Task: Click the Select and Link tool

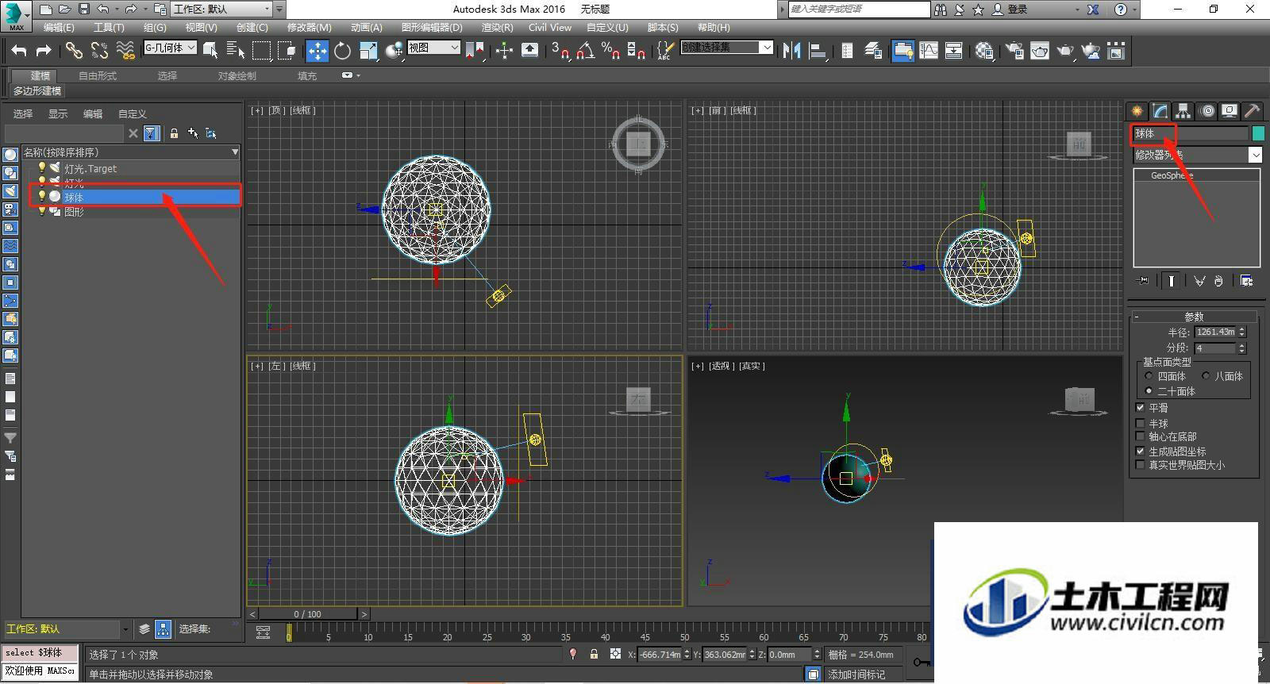Action: point(74,51)
